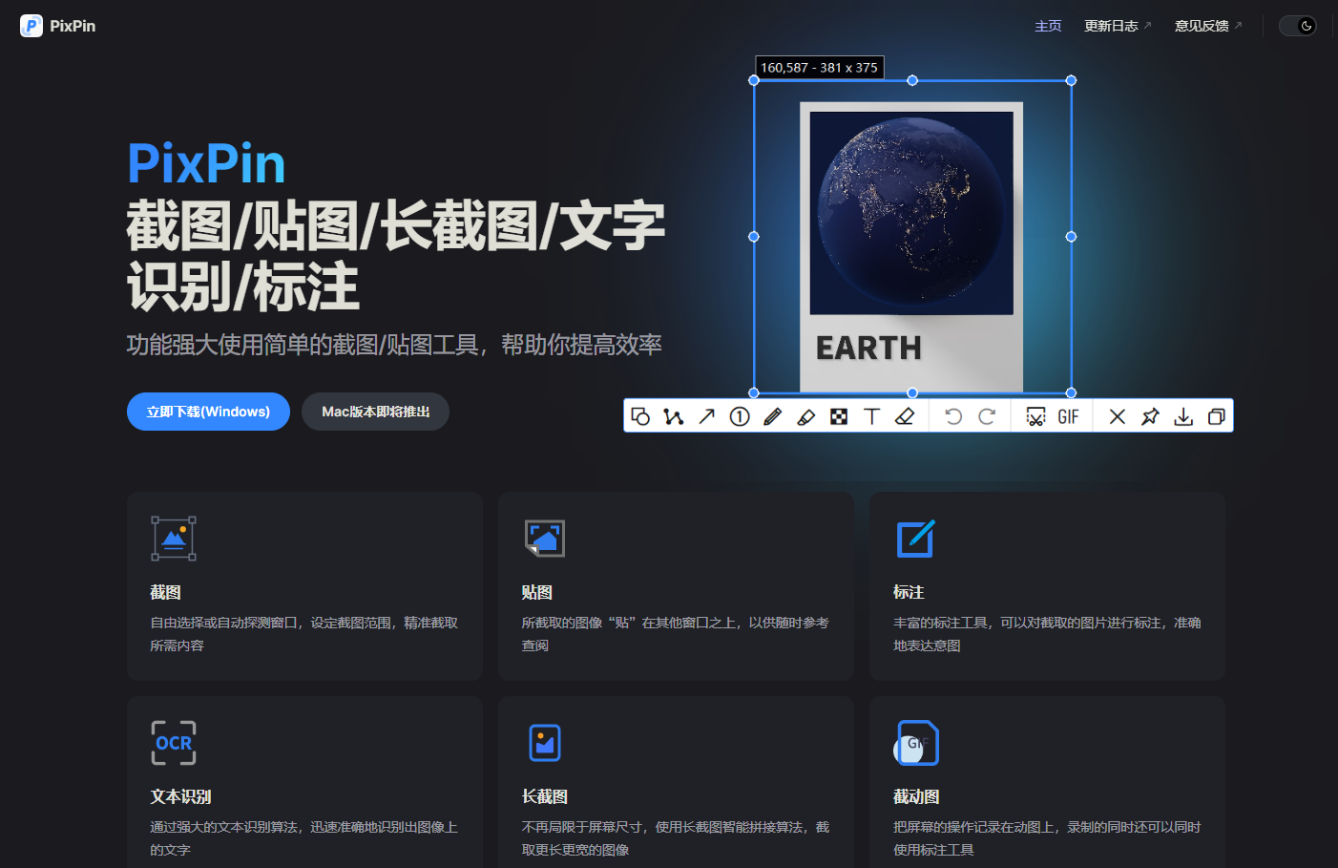Click the bottom-right selection handle
Image resolution: width=1338 pixels, height=868 pixels.
1071,392
